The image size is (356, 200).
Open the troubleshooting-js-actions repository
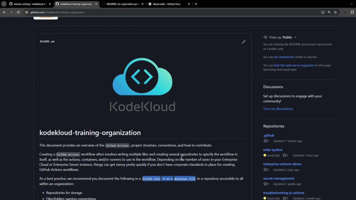pos(284,193)
